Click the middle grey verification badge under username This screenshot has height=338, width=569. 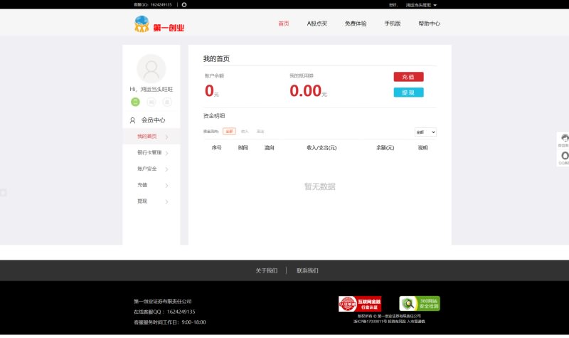click(151, 102)
